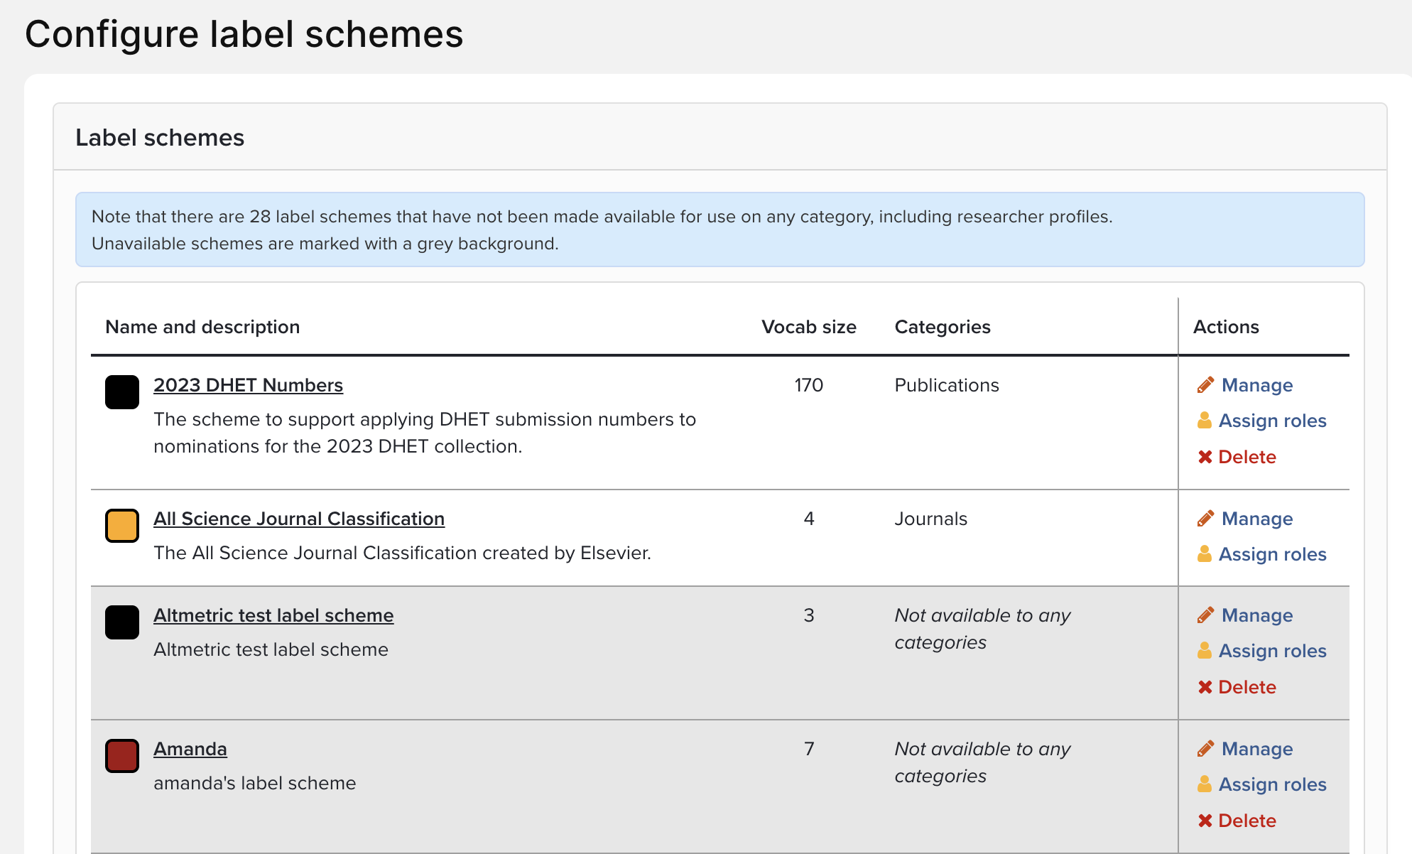
Task: Click orange swatch for All Science Journal Classification
Action: 122,526
